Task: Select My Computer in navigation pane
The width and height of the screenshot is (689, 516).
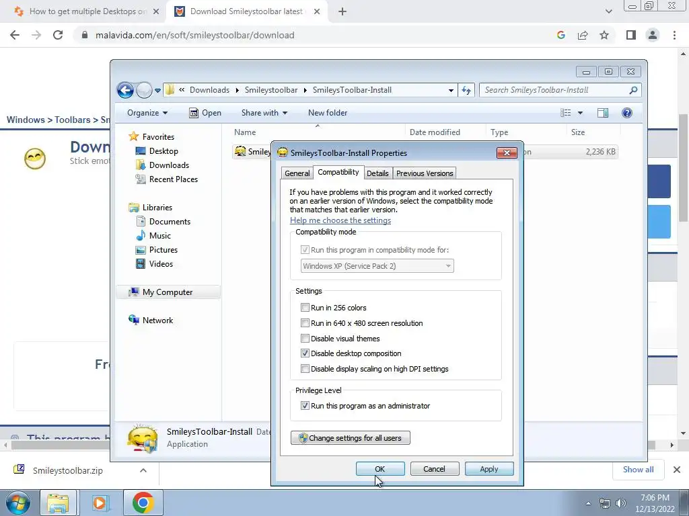Action: [x=168, y=292]
